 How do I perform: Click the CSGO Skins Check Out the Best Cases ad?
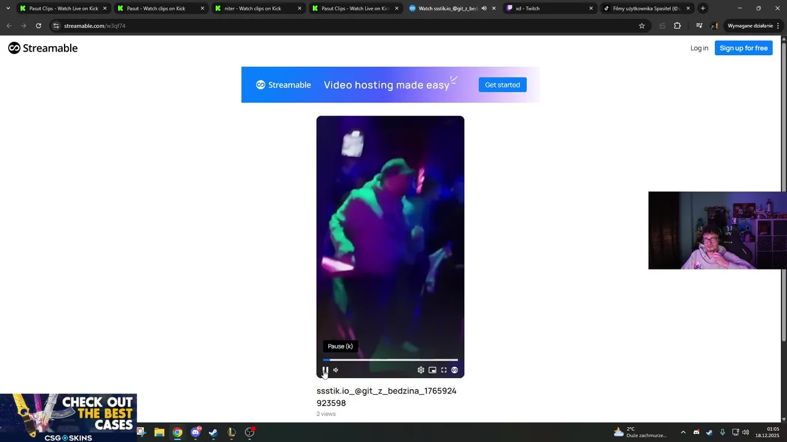tap(68, 417)
